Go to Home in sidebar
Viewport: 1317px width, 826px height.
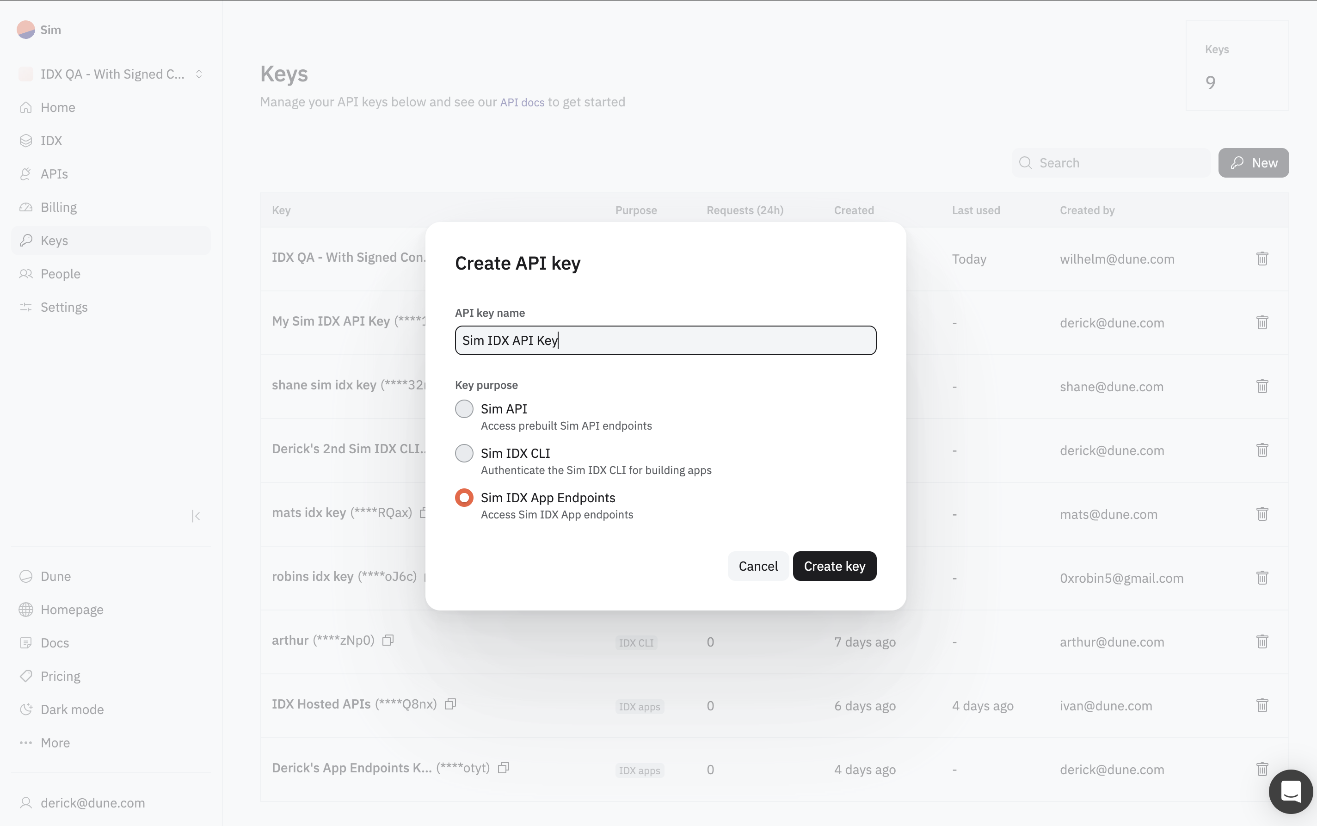coord(111,107)
